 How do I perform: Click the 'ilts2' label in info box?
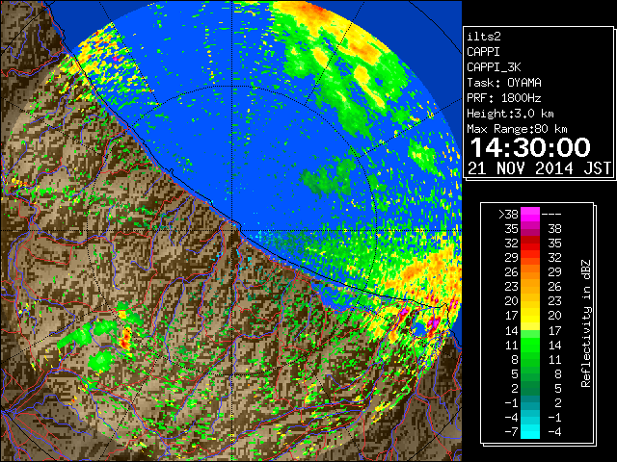[x=484, y=37]
